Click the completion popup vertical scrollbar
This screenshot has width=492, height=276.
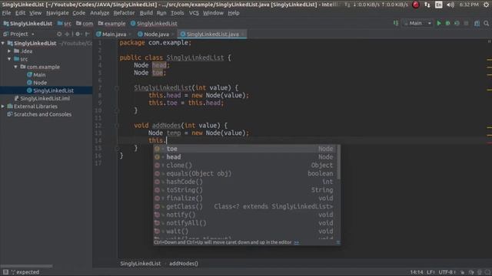point(339,163)
